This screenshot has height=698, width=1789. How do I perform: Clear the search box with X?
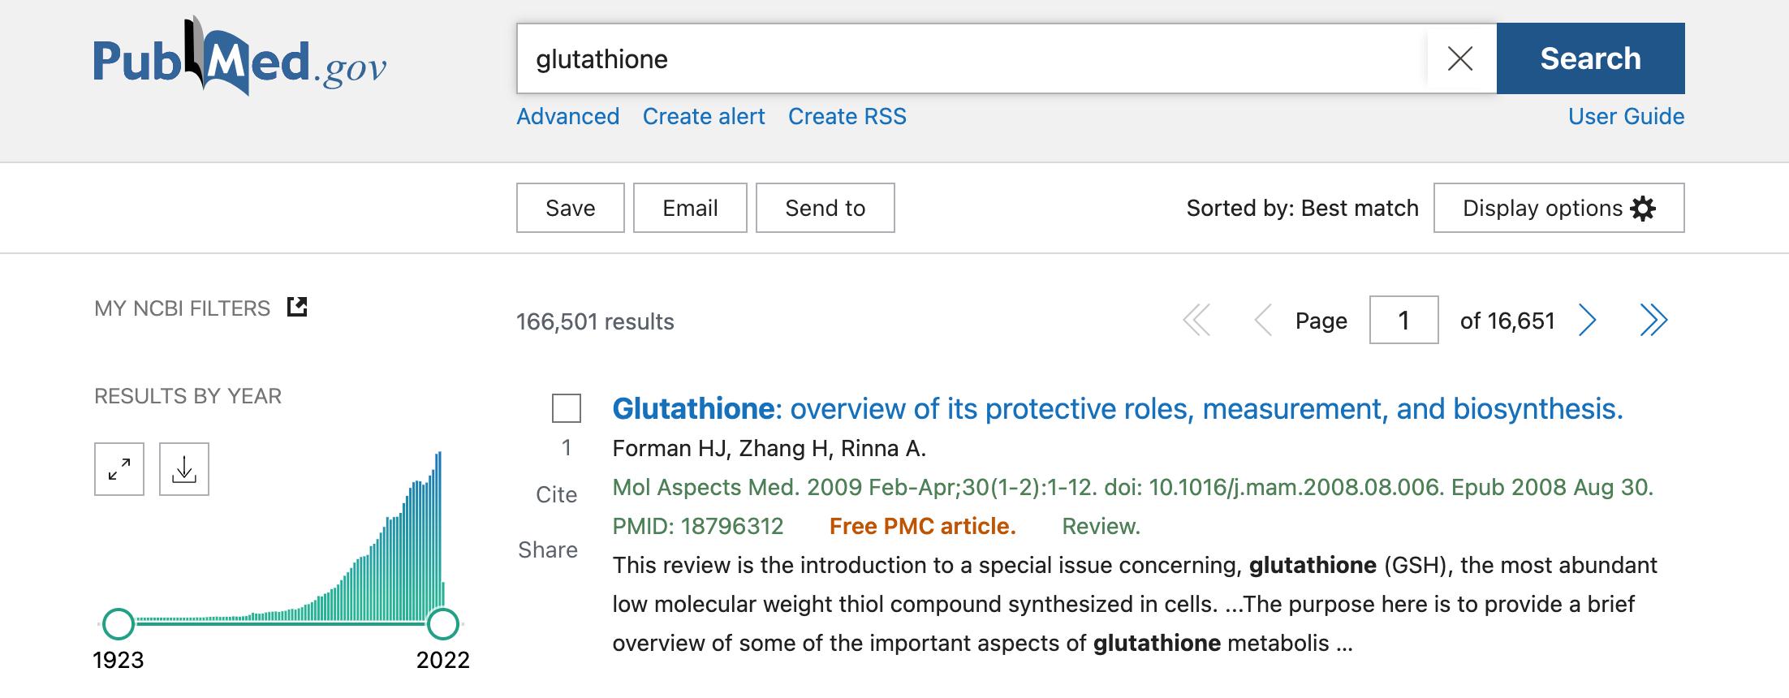(1459, 58)
